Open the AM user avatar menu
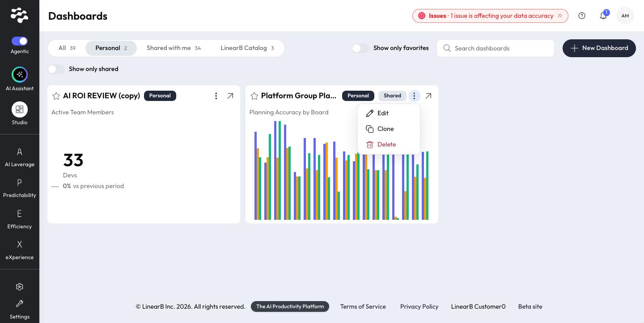 click(x=625, y=16)
